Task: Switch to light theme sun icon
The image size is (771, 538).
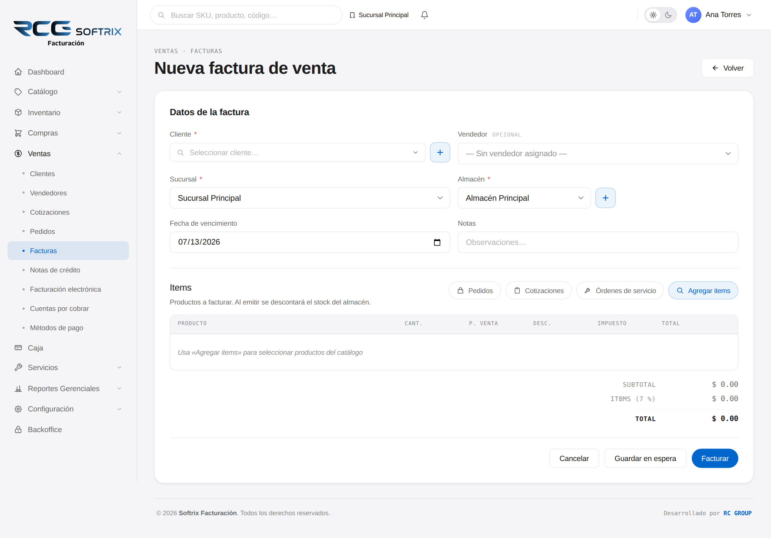Action: point(653,15)
